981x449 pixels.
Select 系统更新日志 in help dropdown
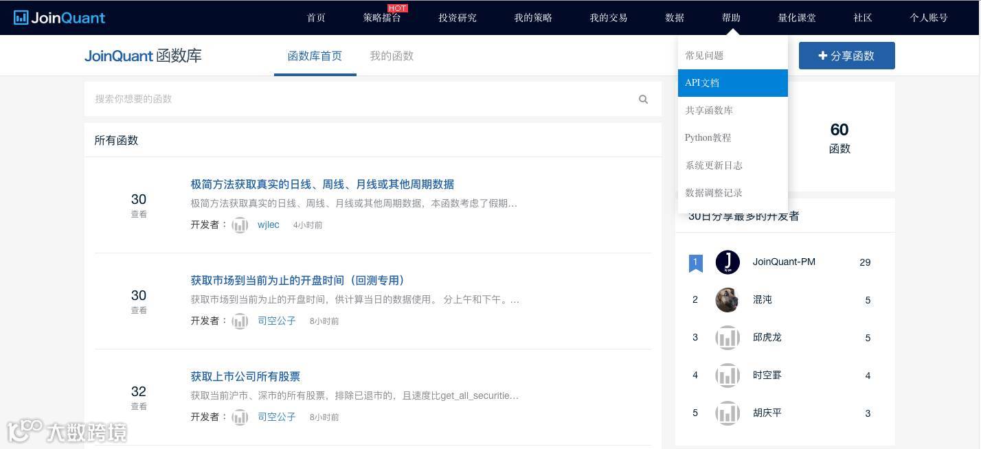coord(732,165)
